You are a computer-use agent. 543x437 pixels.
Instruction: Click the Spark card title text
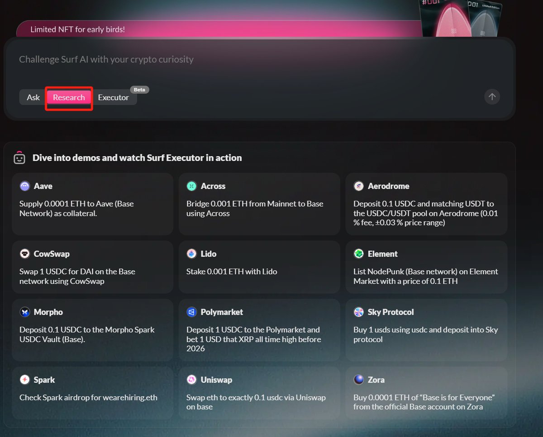point(44,380)
